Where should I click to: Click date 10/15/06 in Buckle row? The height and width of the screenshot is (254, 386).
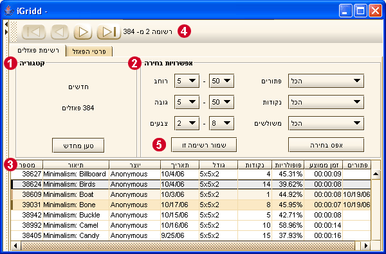174,215
